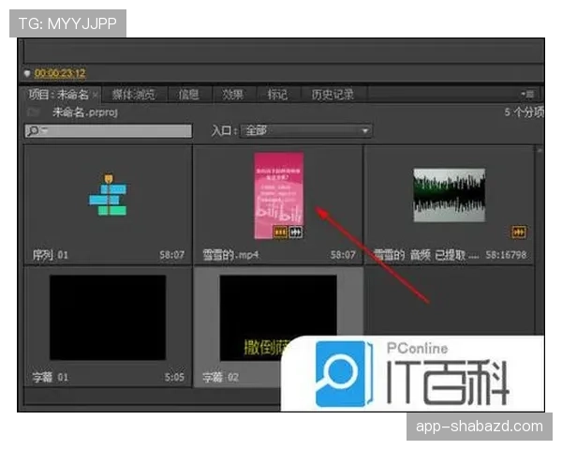Open the project panel flyout menu icon
Screen dimensions: 562x450
527,95
